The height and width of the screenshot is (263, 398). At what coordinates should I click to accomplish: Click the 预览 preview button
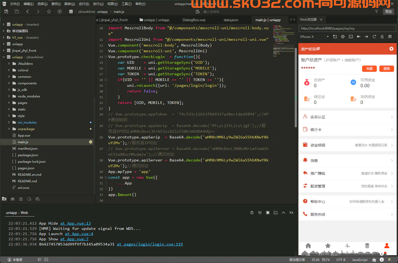coord(389,11)
